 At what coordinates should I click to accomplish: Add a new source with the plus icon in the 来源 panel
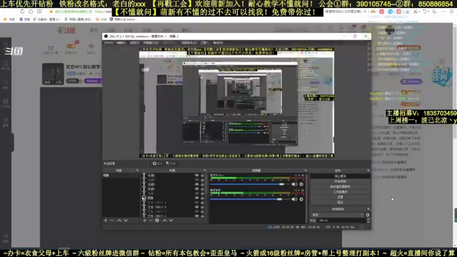point(145,220)
